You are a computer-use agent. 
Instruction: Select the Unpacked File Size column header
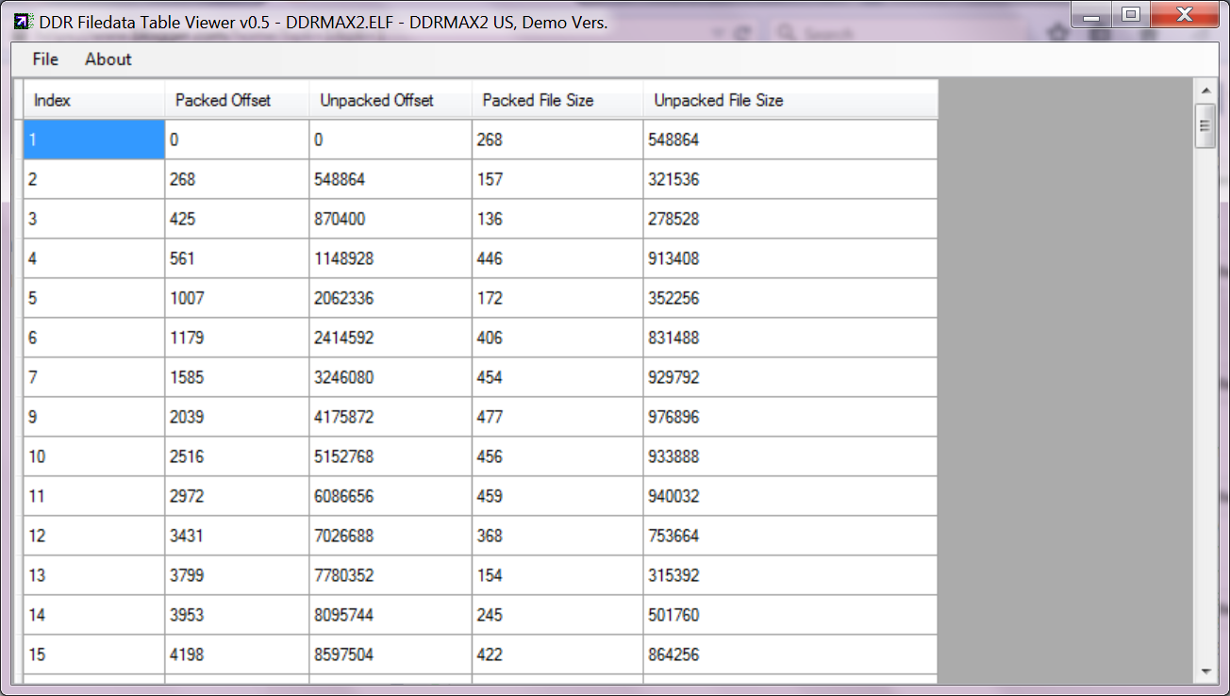pos(790,100)
